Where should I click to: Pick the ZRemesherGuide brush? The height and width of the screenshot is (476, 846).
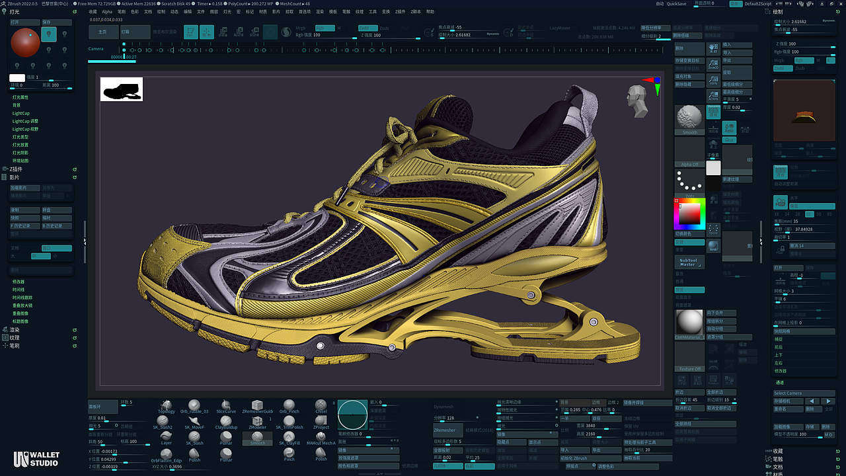click(257, 406)
